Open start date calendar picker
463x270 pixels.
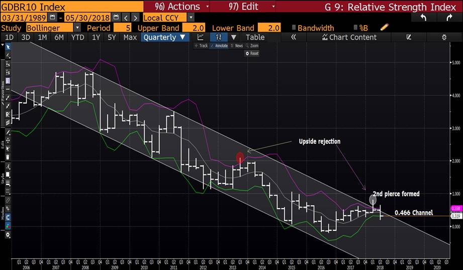point(52,18)
